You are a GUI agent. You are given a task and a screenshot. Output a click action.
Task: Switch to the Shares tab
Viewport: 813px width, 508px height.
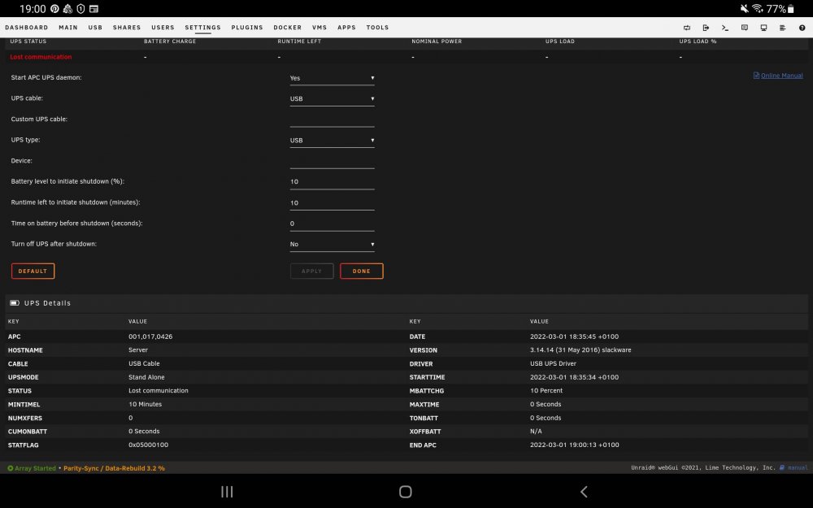click(127, 28)
